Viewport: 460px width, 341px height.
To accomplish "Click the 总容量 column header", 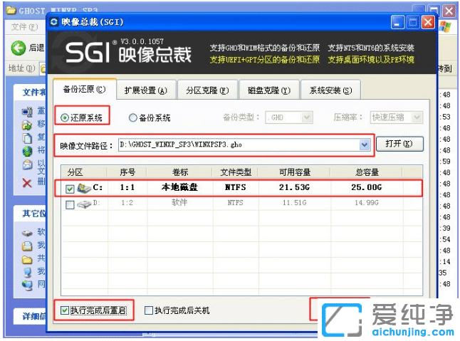I will [367, 172].
